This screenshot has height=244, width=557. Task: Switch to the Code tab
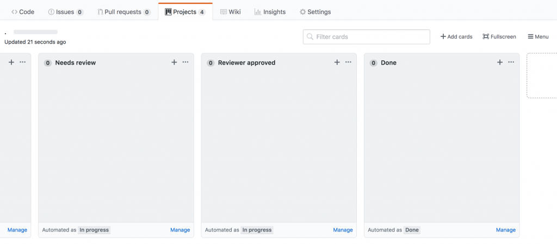click(23, 12)
